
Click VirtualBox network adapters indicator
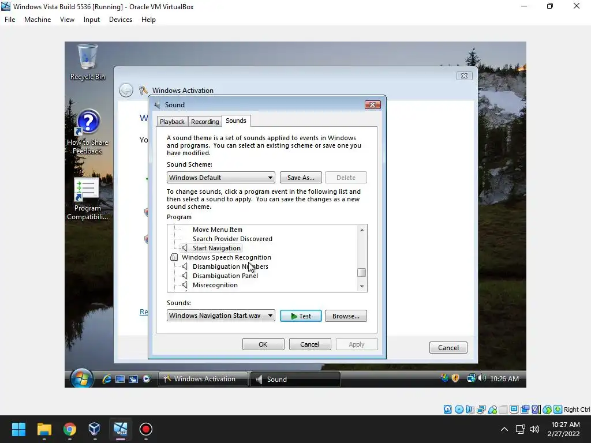click(x=481, y=410)
